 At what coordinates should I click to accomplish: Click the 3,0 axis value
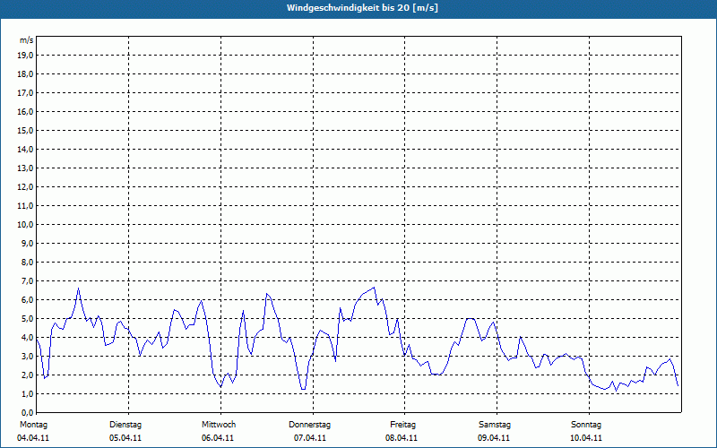click(x=28, y=356)
